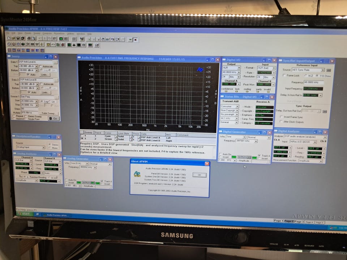Click the Data 1 browse button in Sweep panel
The image size is (347, 260).
point(56,62)
